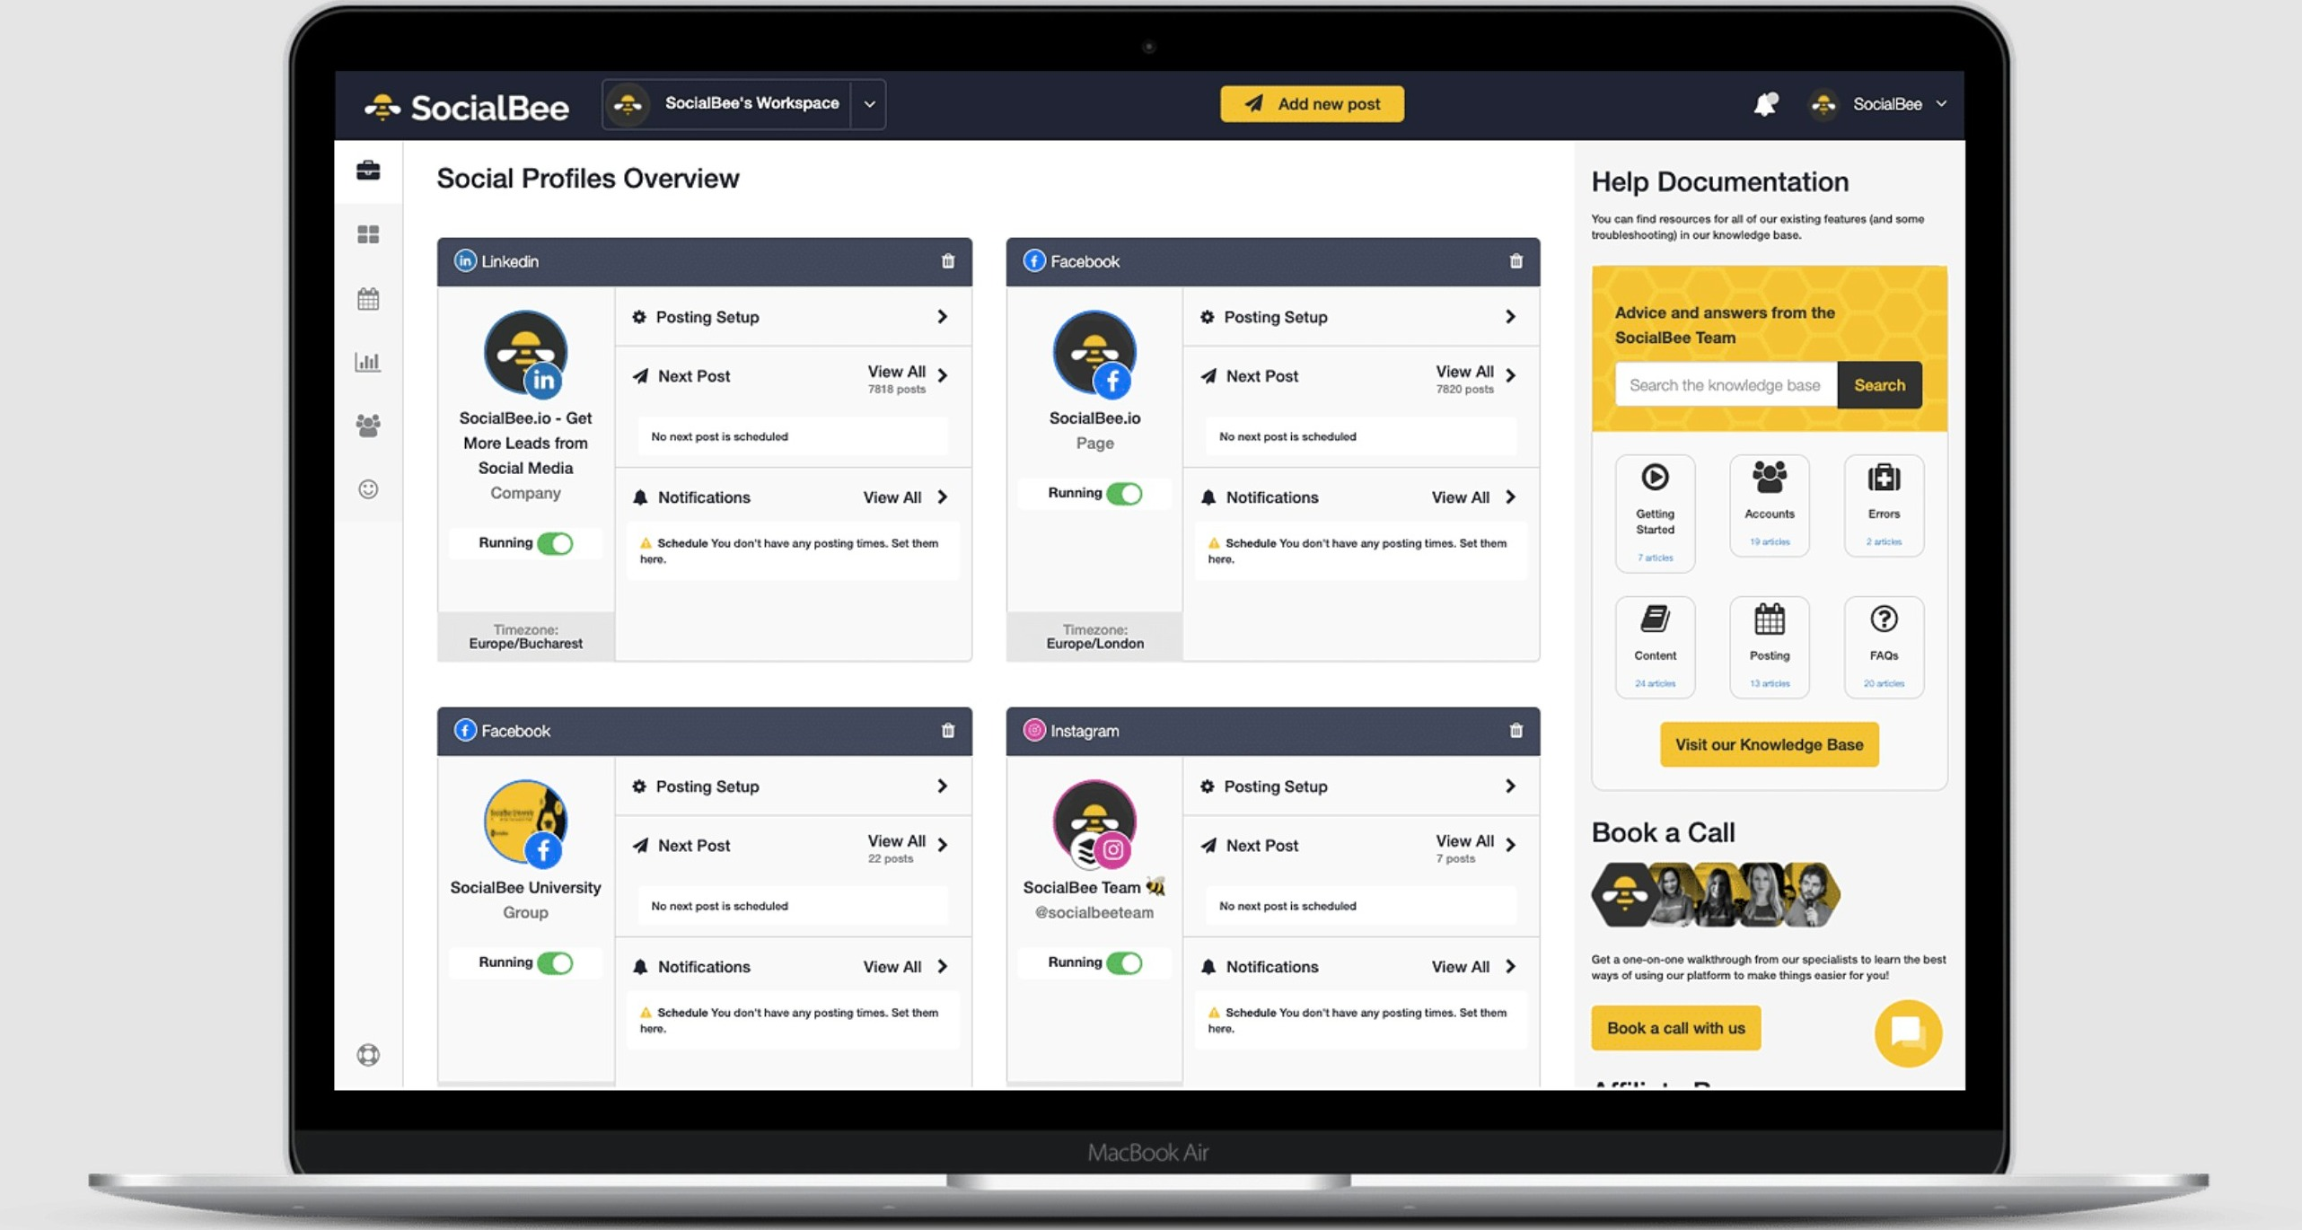Click the analytics bar chart icon
This screenshot has height=1230, width=2302.
click(368, 361)
